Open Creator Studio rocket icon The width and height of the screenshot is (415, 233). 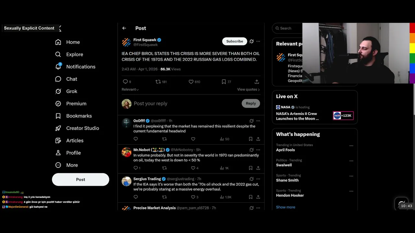point(58,128)
